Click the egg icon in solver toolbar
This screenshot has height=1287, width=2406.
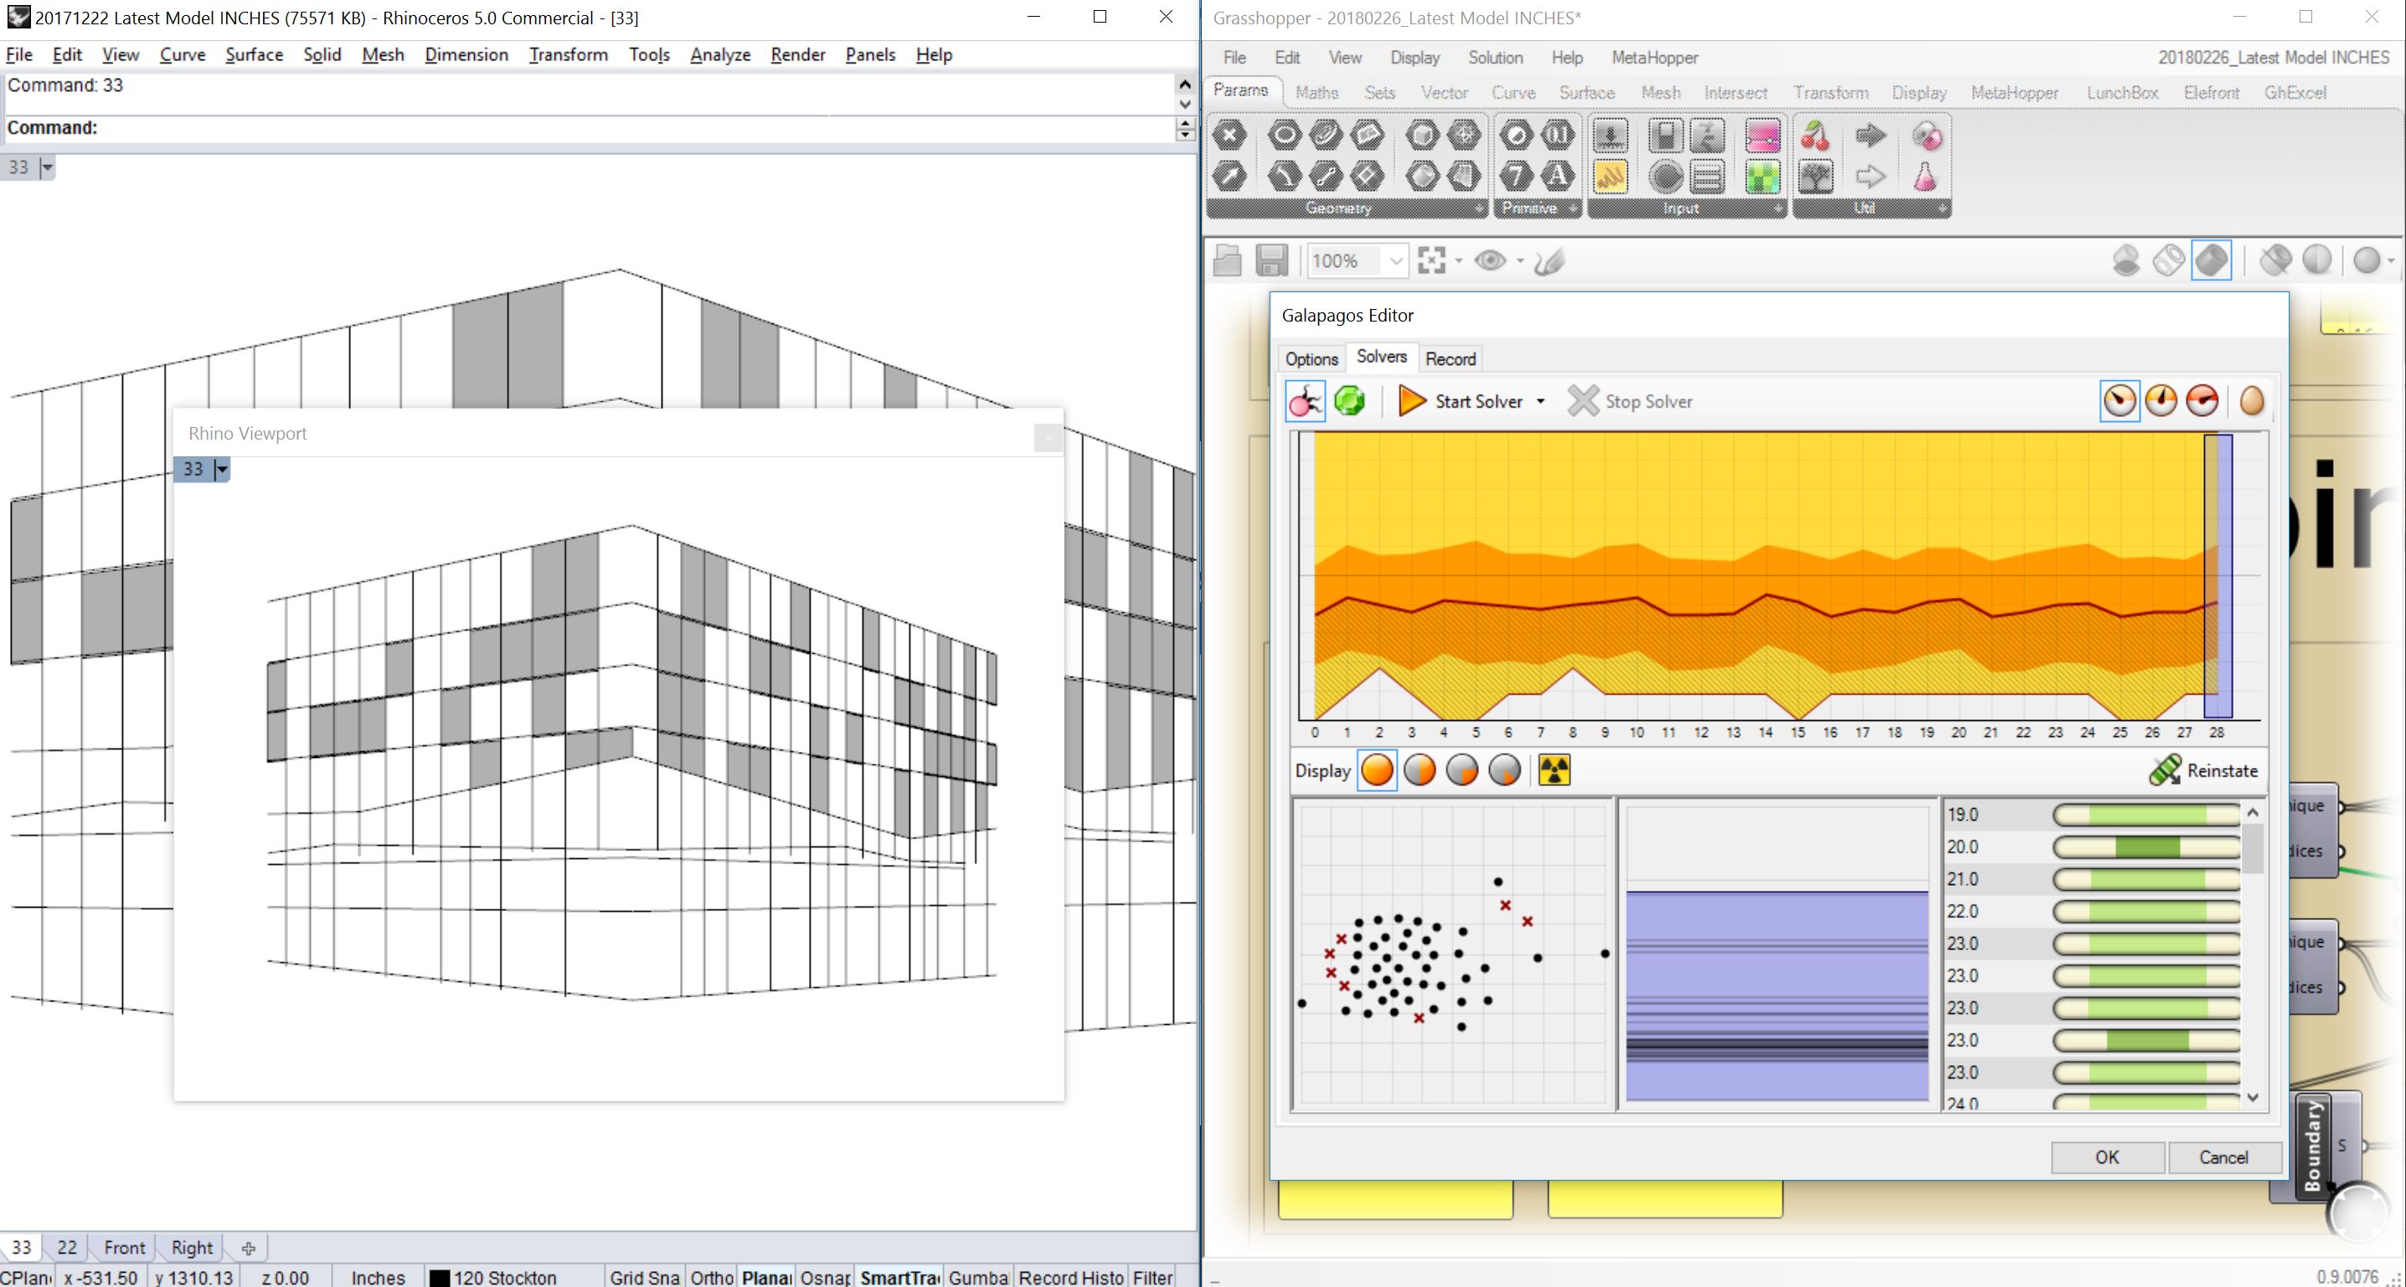click(2252, 402)
